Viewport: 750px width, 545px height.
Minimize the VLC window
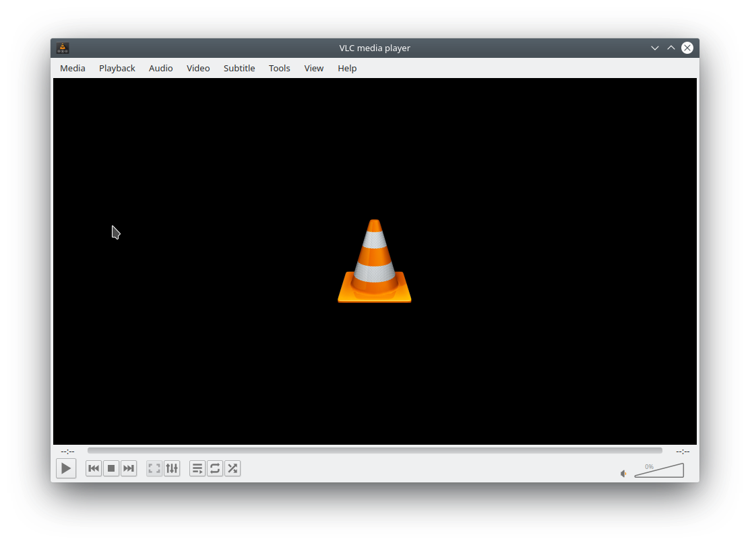pos(655,48)
